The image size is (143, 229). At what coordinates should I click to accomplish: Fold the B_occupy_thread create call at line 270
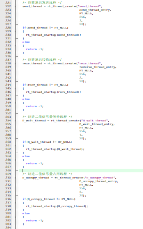coord(16,178)
